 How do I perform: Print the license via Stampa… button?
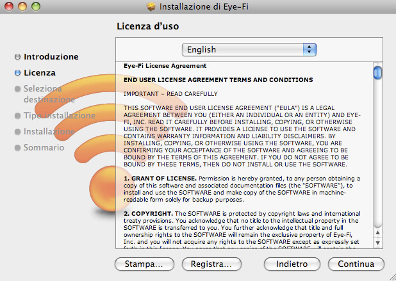[144, 264]
